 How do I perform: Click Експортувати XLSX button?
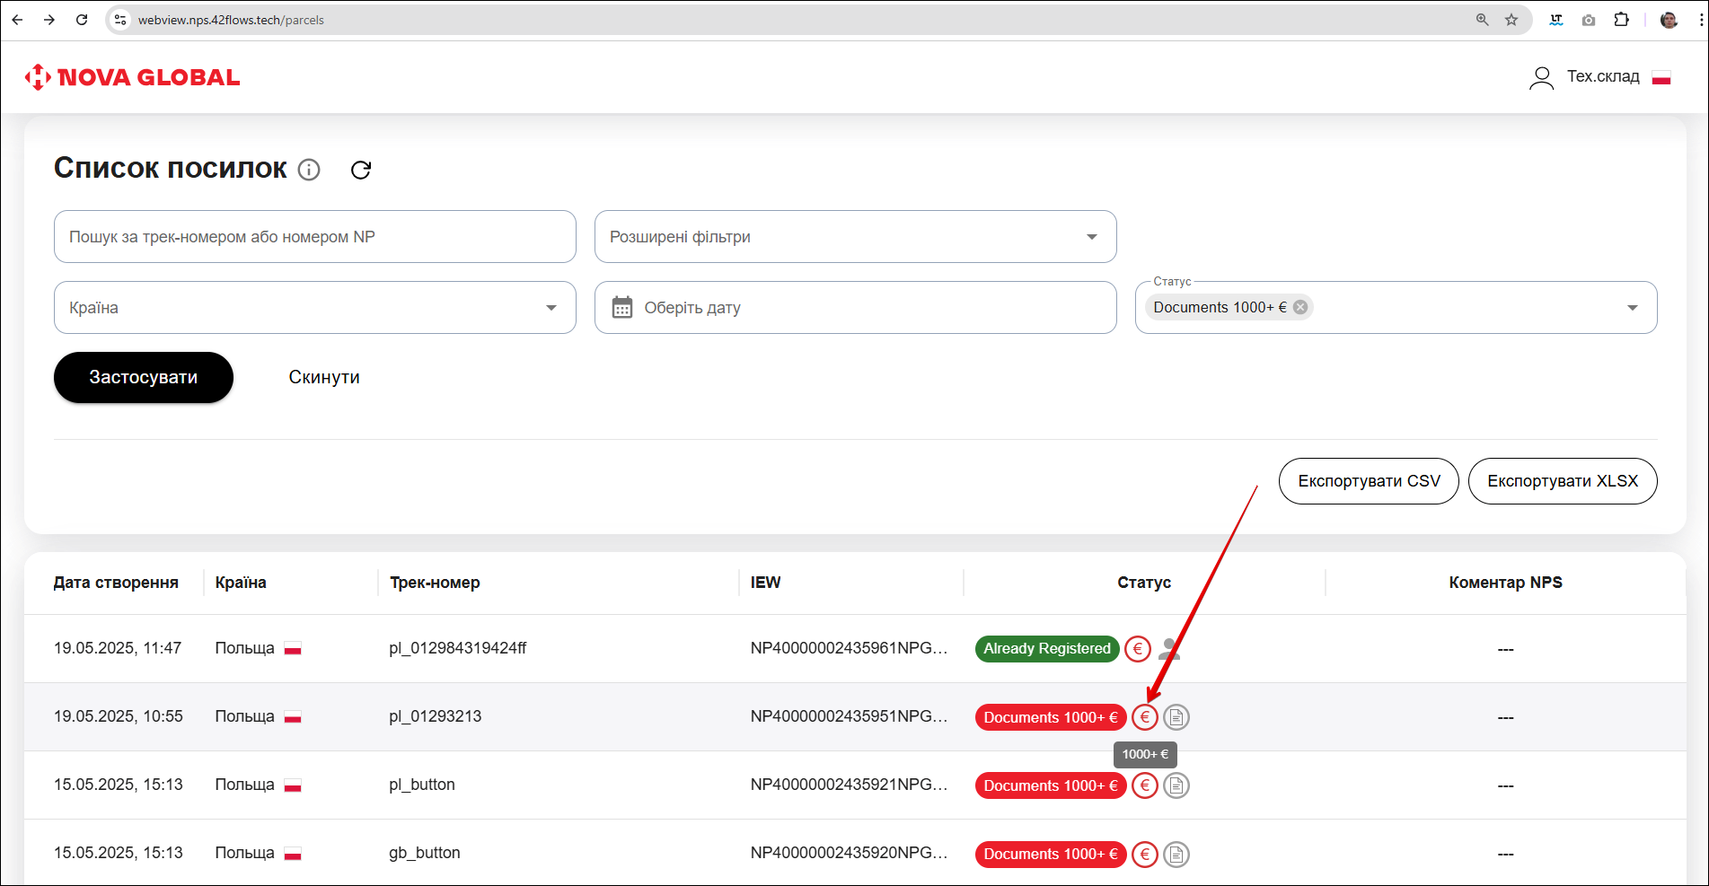point(1563,481)
